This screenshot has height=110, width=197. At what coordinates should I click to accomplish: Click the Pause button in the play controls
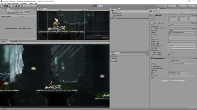click(98, 6)
